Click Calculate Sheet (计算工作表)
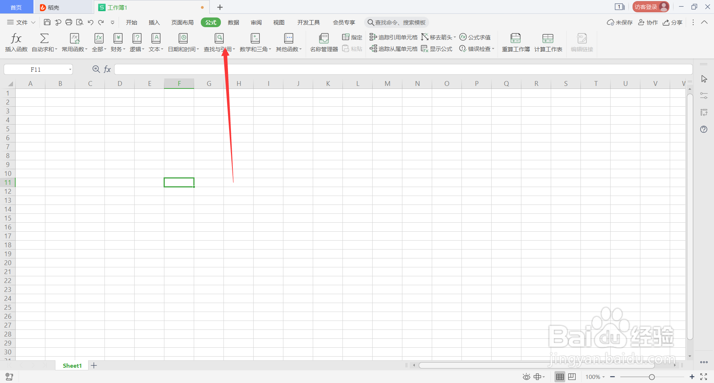Image resolution: width=714 pixels, height=383 pixels. pos(548,42)
